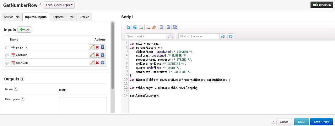Viewport: 335px width, 126px height.
Task: Open help next to GetNumberRow title
Action: click(x=41, y=4)
